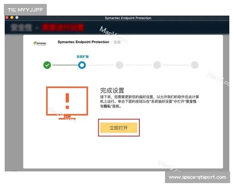The height and width of the screenshot is (187, 234).
Task: Click the TG: MYYJJPP watermark label
Action: coord(25,9)
